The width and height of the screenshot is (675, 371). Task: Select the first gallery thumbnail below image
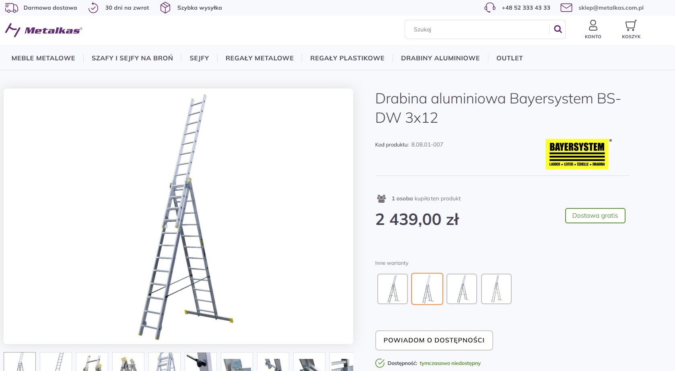[x=20, y=361]
